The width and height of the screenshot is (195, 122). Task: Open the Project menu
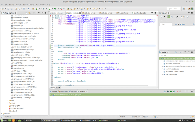[32, 5]
